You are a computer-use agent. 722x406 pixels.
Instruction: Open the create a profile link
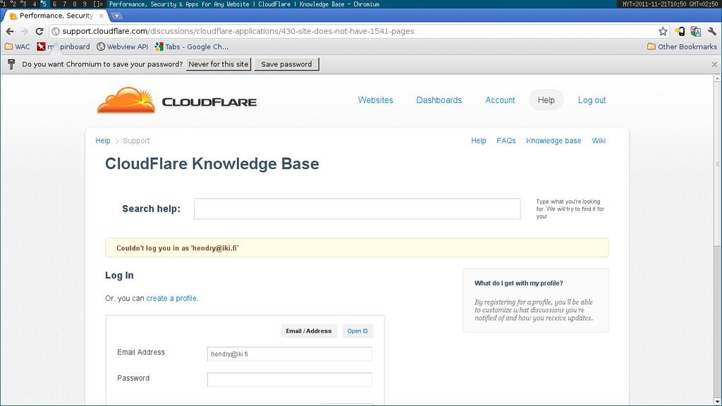(171, 298)
